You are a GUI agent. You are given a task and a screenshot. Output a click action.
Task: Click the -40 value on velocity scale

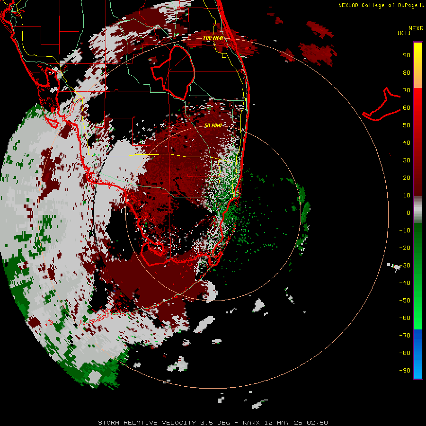click(405, 283)
